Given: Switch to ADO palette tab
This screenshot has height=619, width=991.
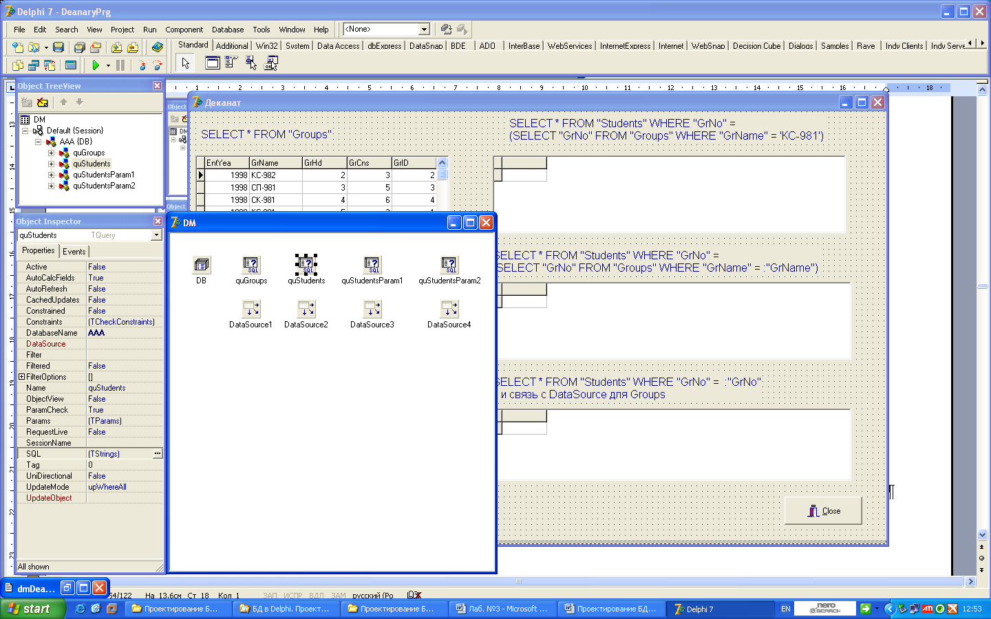Looking at the screenshot, I should [487, 46].
